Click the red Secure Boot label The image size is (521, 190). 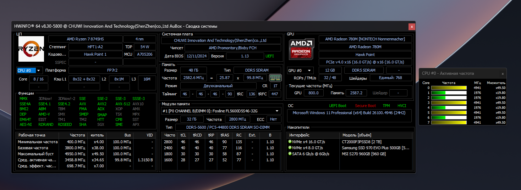pyautogui.click(x=366, y=106)
